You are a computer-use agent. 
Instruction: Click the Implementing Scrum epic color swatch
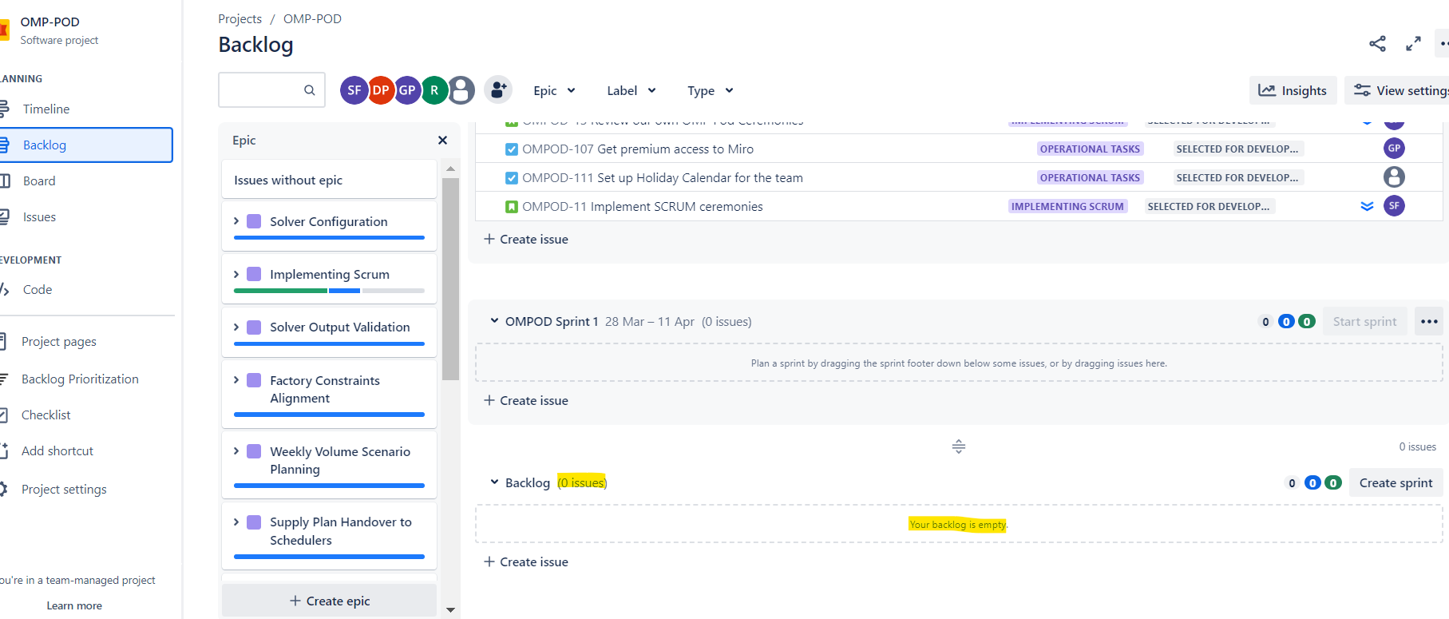tap(254, 274)
